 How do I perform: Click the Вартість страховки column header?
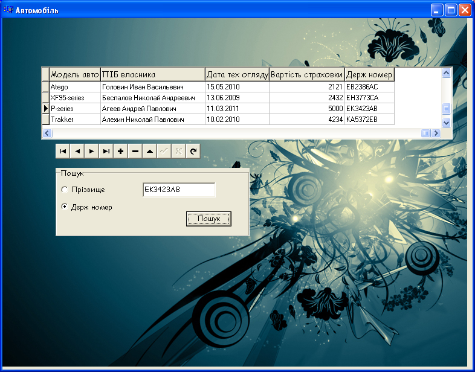[307, 74]
